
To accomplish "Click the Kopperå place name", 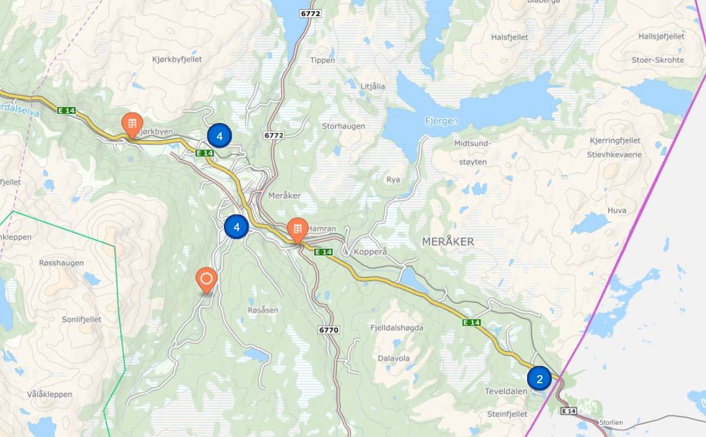I will tap(370, 252).
